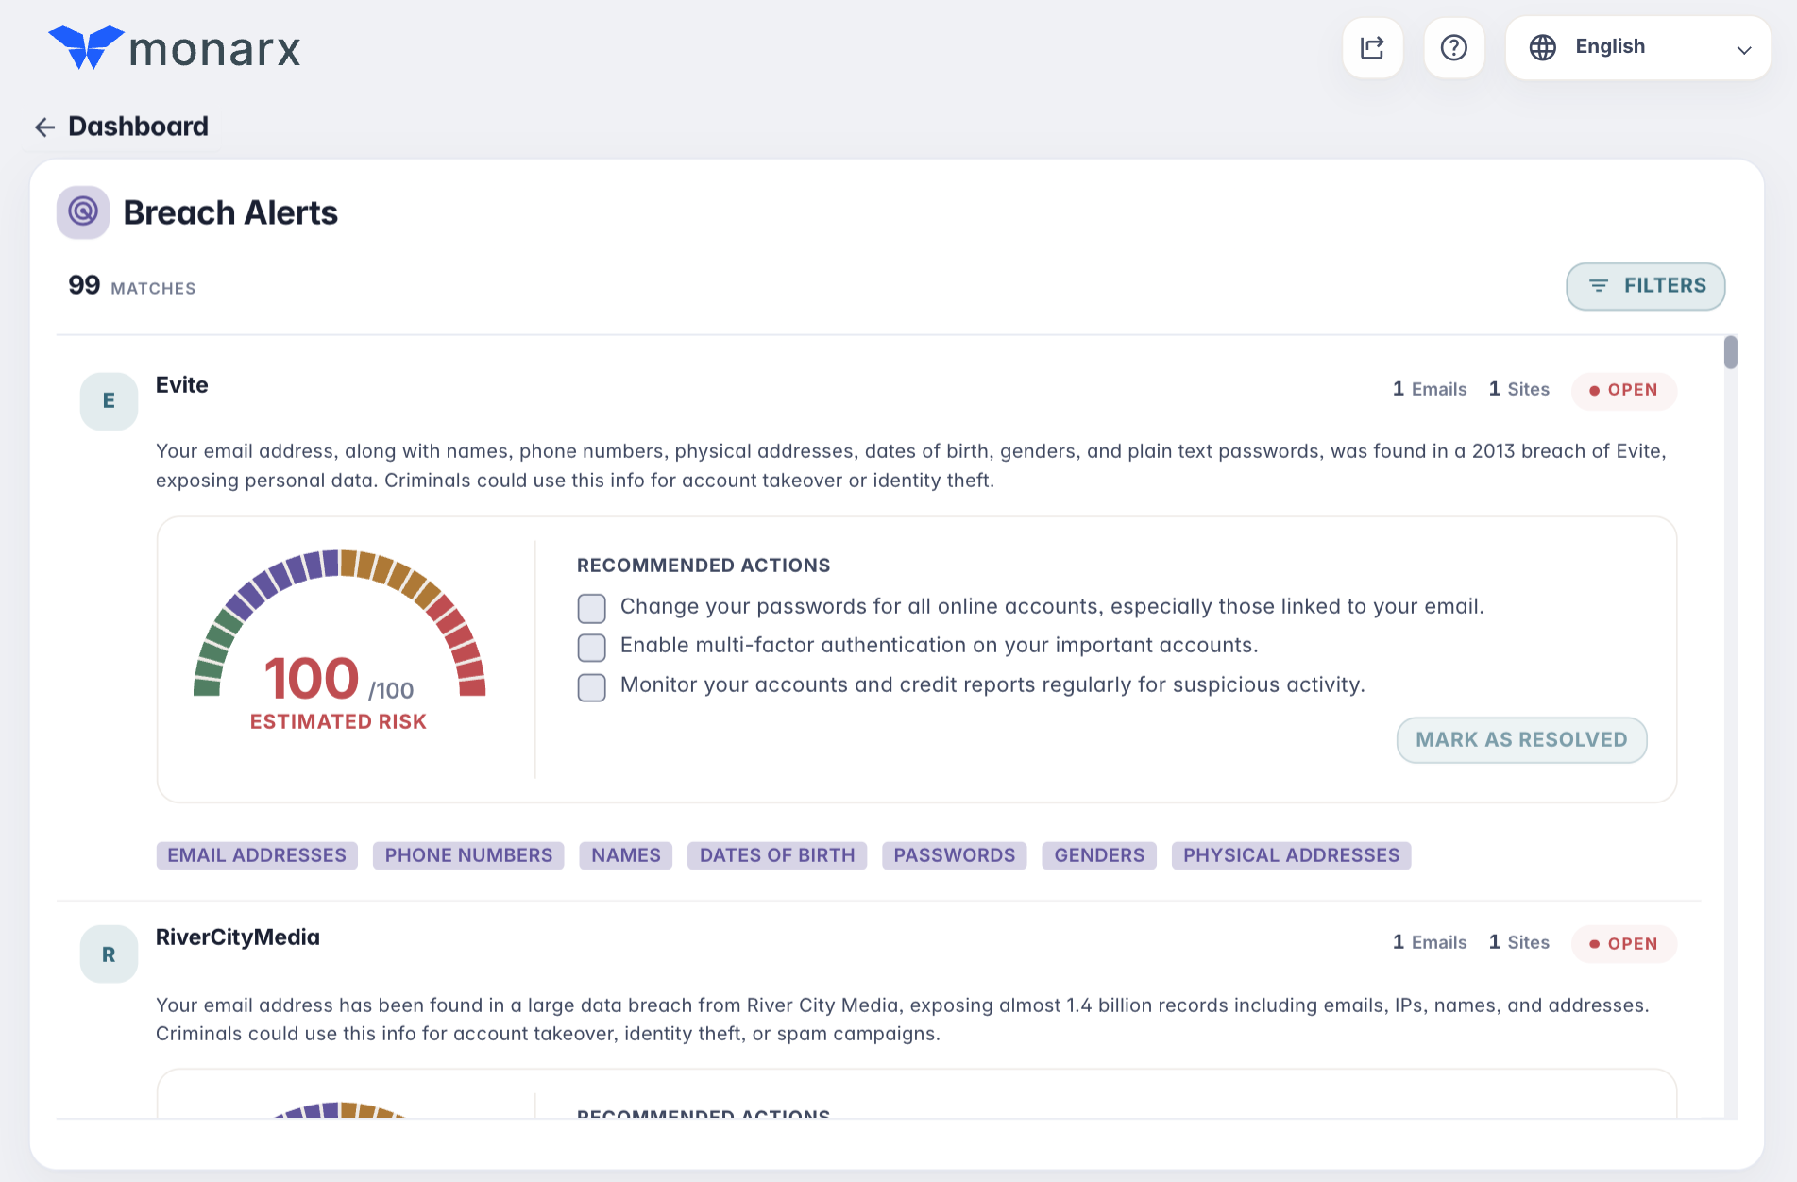Check 'Enable multi-factor authentication' action
The image size is (1797, 1182).
pos(592,648)
